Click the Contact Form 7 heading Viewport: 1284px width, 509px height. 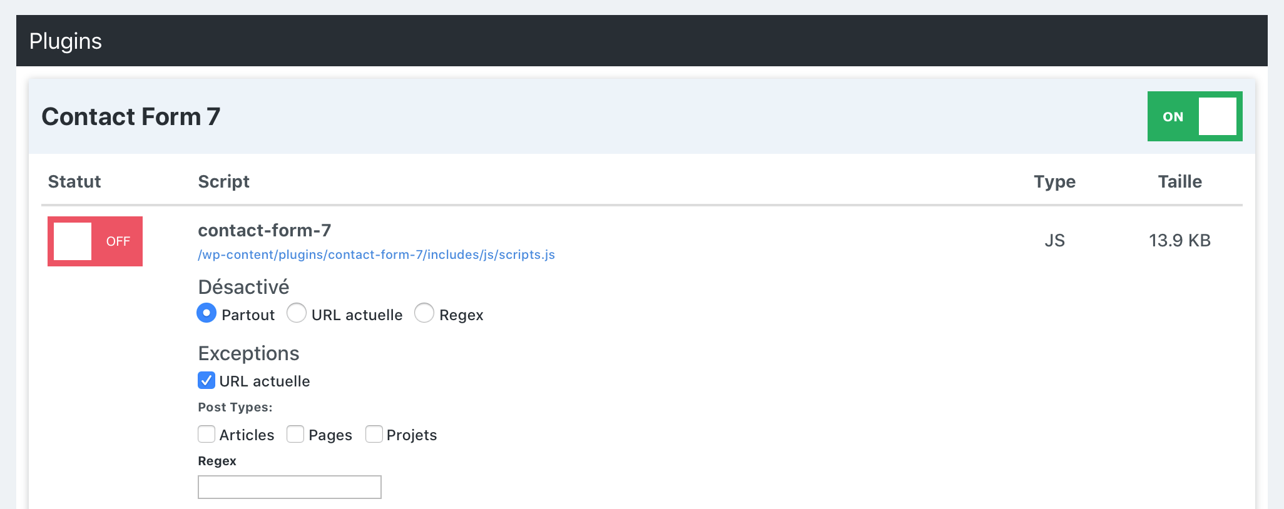[x=131, y=116]
